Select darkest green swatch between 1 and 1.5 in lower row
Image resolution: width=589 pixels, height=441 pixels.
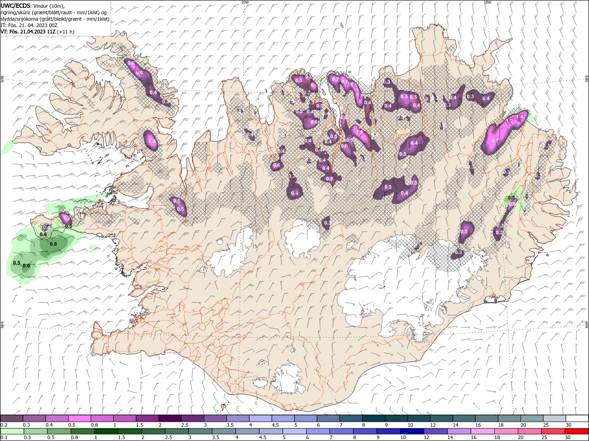(x=106, y=431)
